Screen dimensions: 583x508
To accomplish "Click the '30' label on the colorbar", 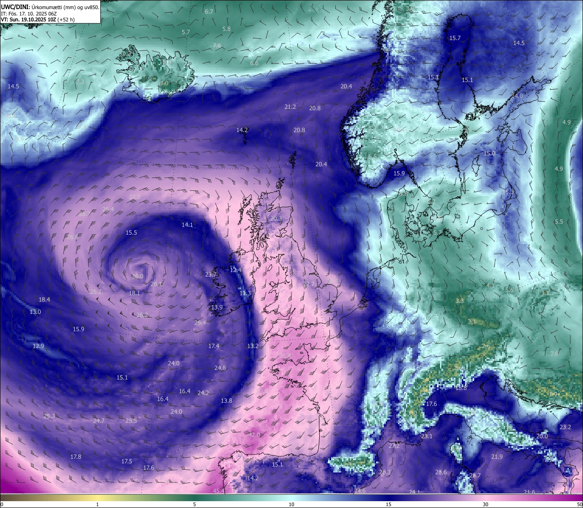I will coord(486,504).
